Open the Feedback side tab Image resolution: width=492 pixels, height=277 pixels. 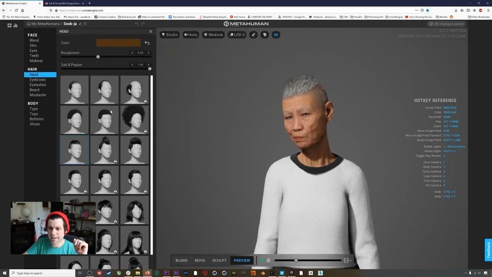click(488, 250)
